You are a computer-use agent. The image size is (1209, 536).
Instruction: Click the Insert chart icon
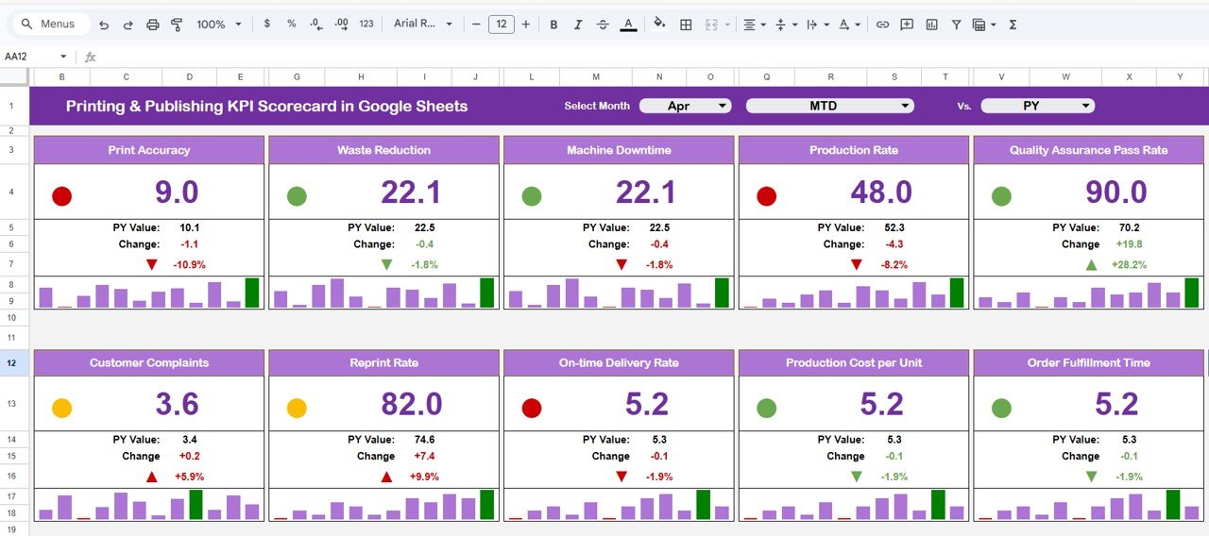click(932, 25)
